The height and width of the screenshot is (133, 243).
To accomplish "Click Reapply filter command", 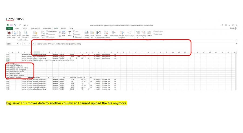I will (x=77, y=34).
